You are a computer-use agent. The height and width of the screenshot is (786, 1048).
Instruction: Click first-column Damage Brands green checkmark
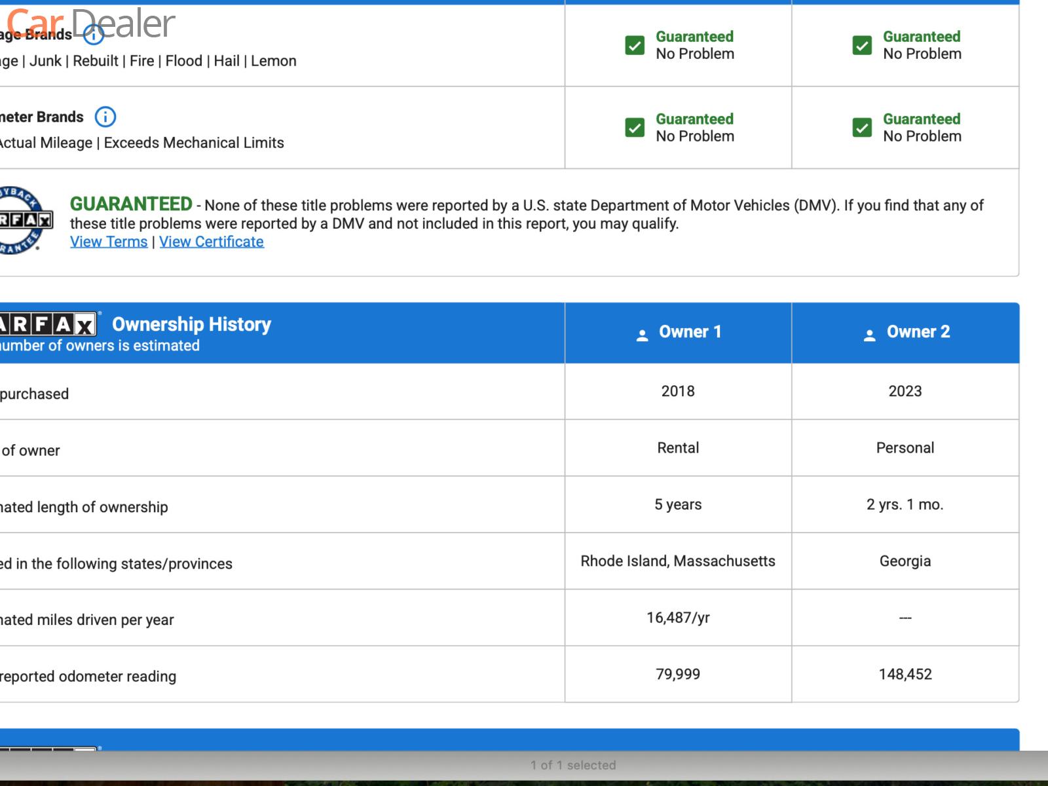(x=635, y=45)
